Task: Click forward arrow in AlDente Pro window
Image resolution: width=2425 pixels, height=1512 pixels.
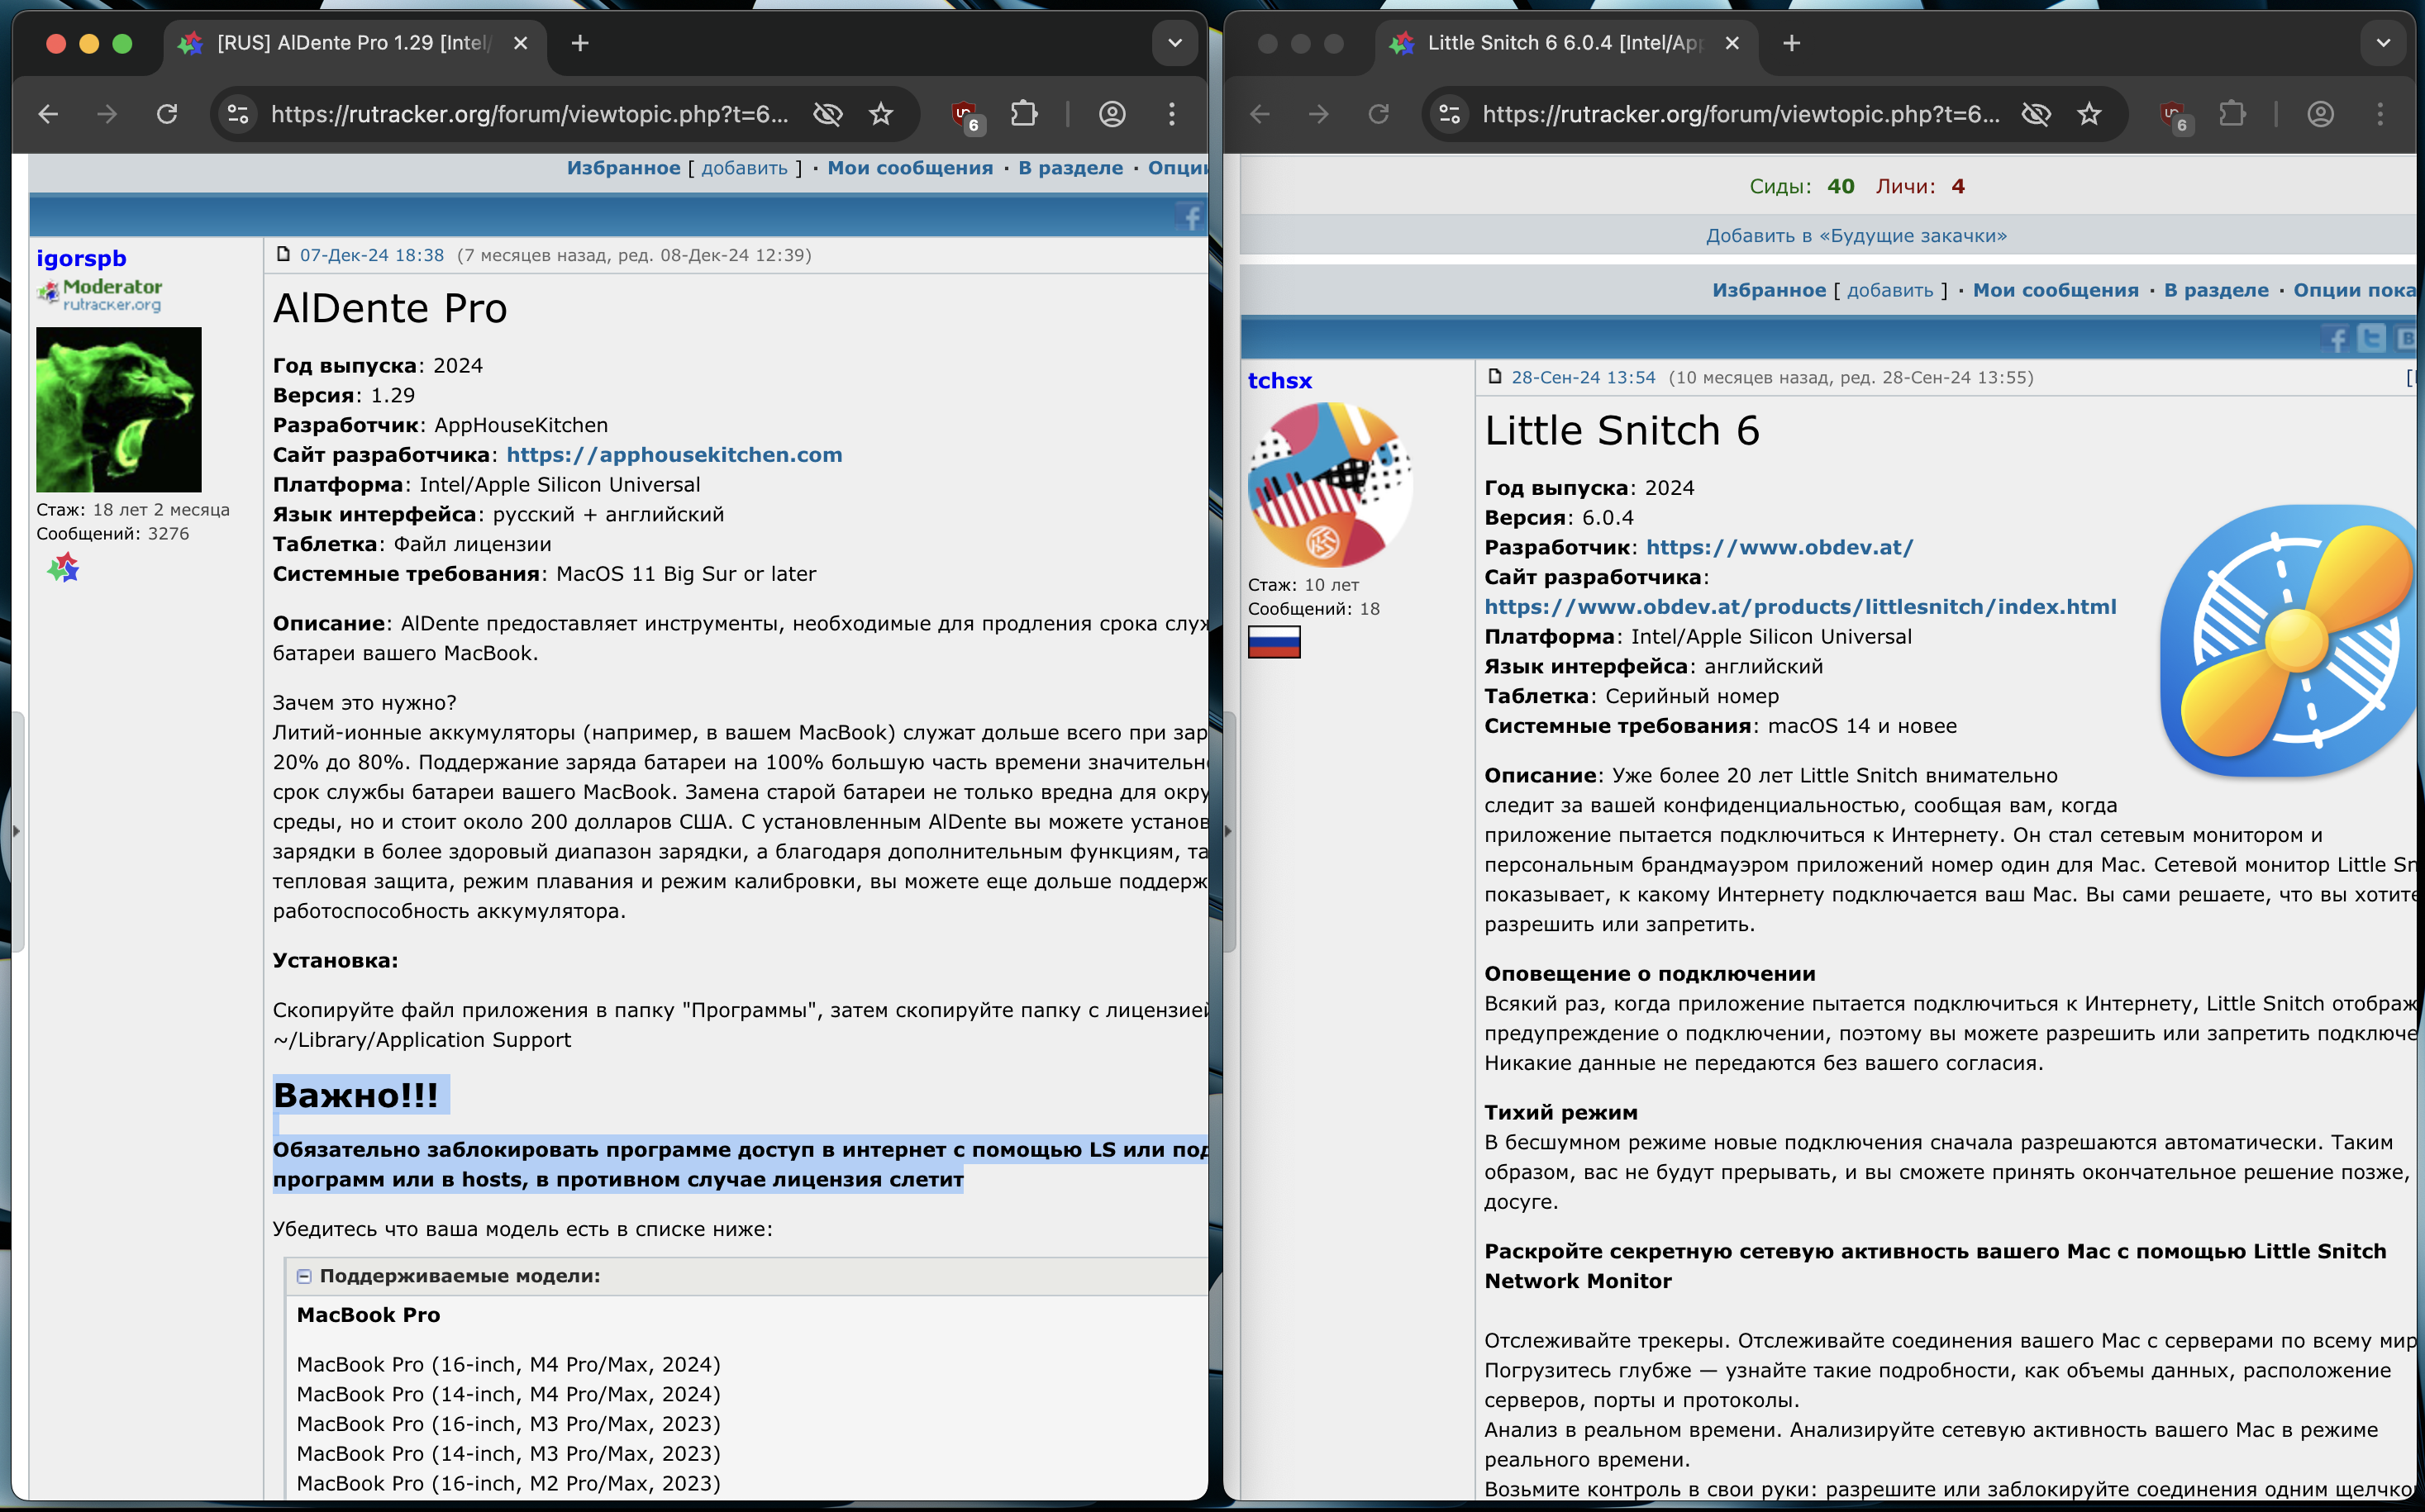Action: (107, 114)
